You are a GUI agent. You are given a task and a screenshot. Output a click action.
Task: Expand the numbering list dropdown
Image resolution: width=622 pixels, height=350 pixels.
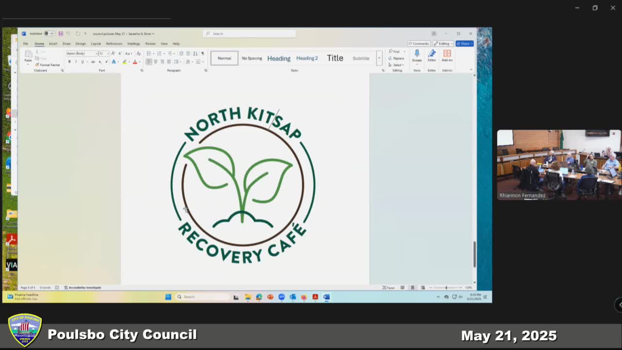tap(164, 53)
